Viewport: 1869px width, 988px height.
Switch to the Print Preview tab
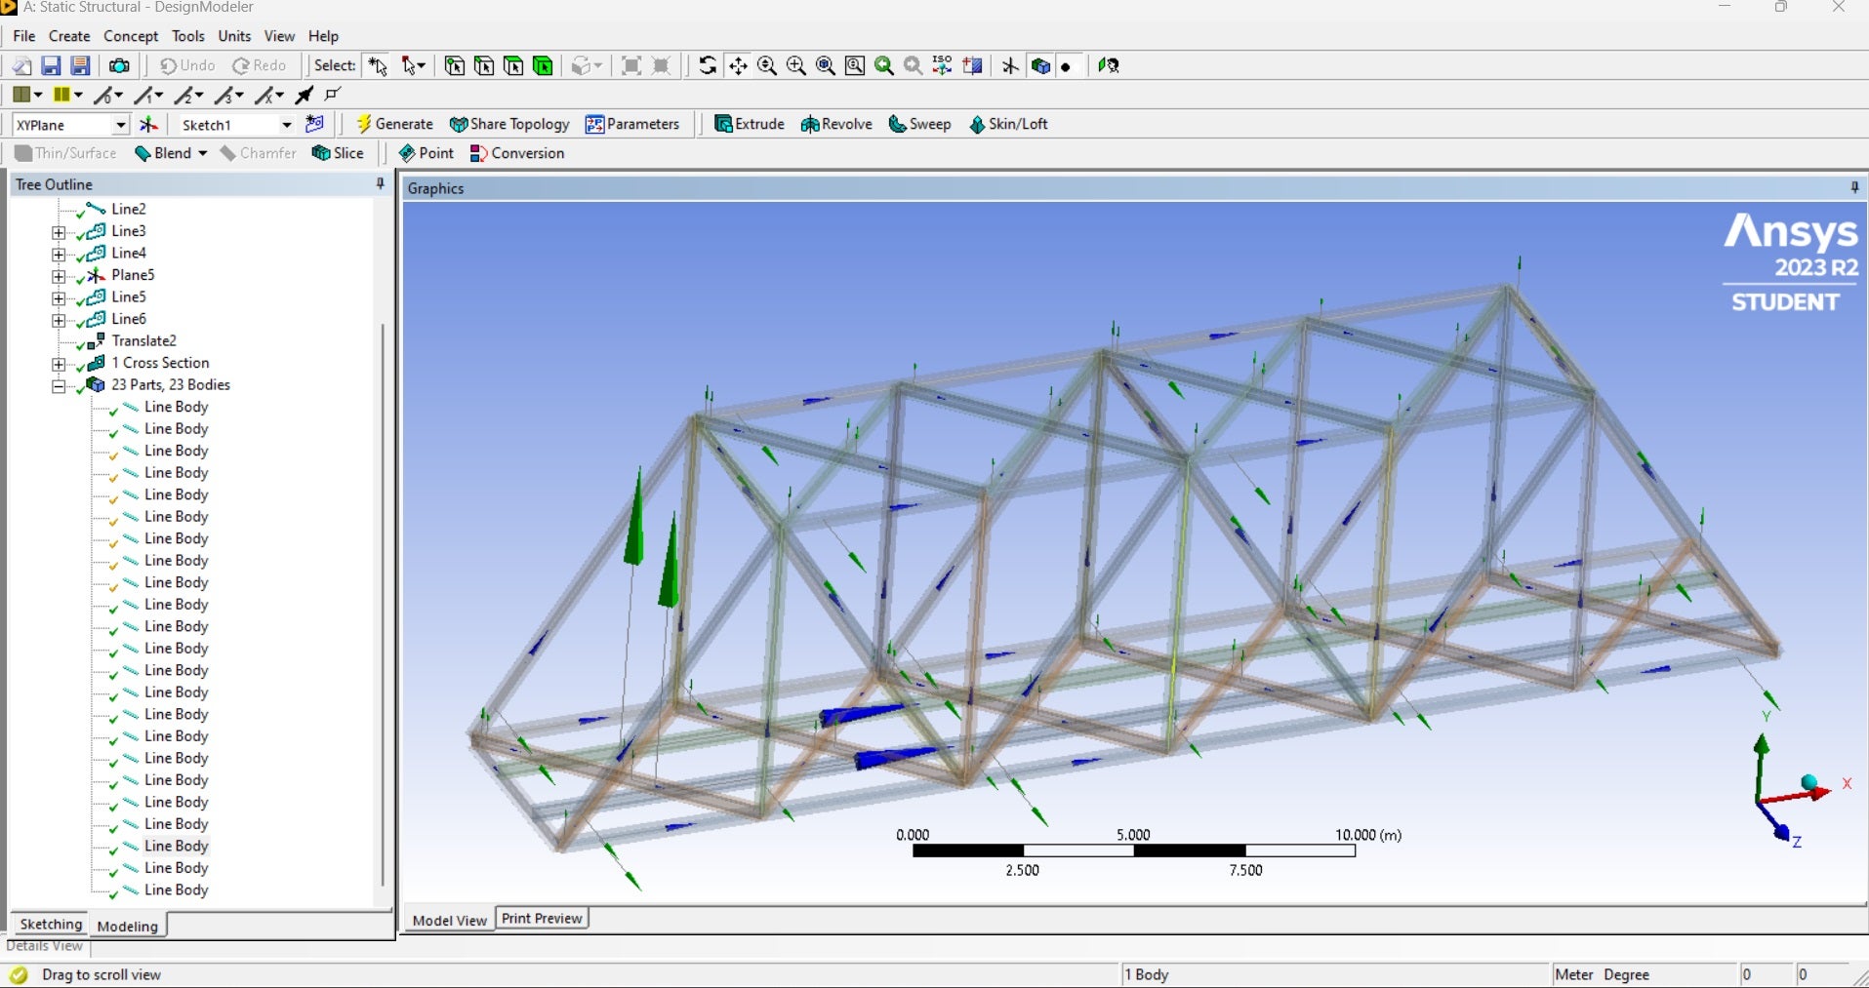tap(542, 918)
